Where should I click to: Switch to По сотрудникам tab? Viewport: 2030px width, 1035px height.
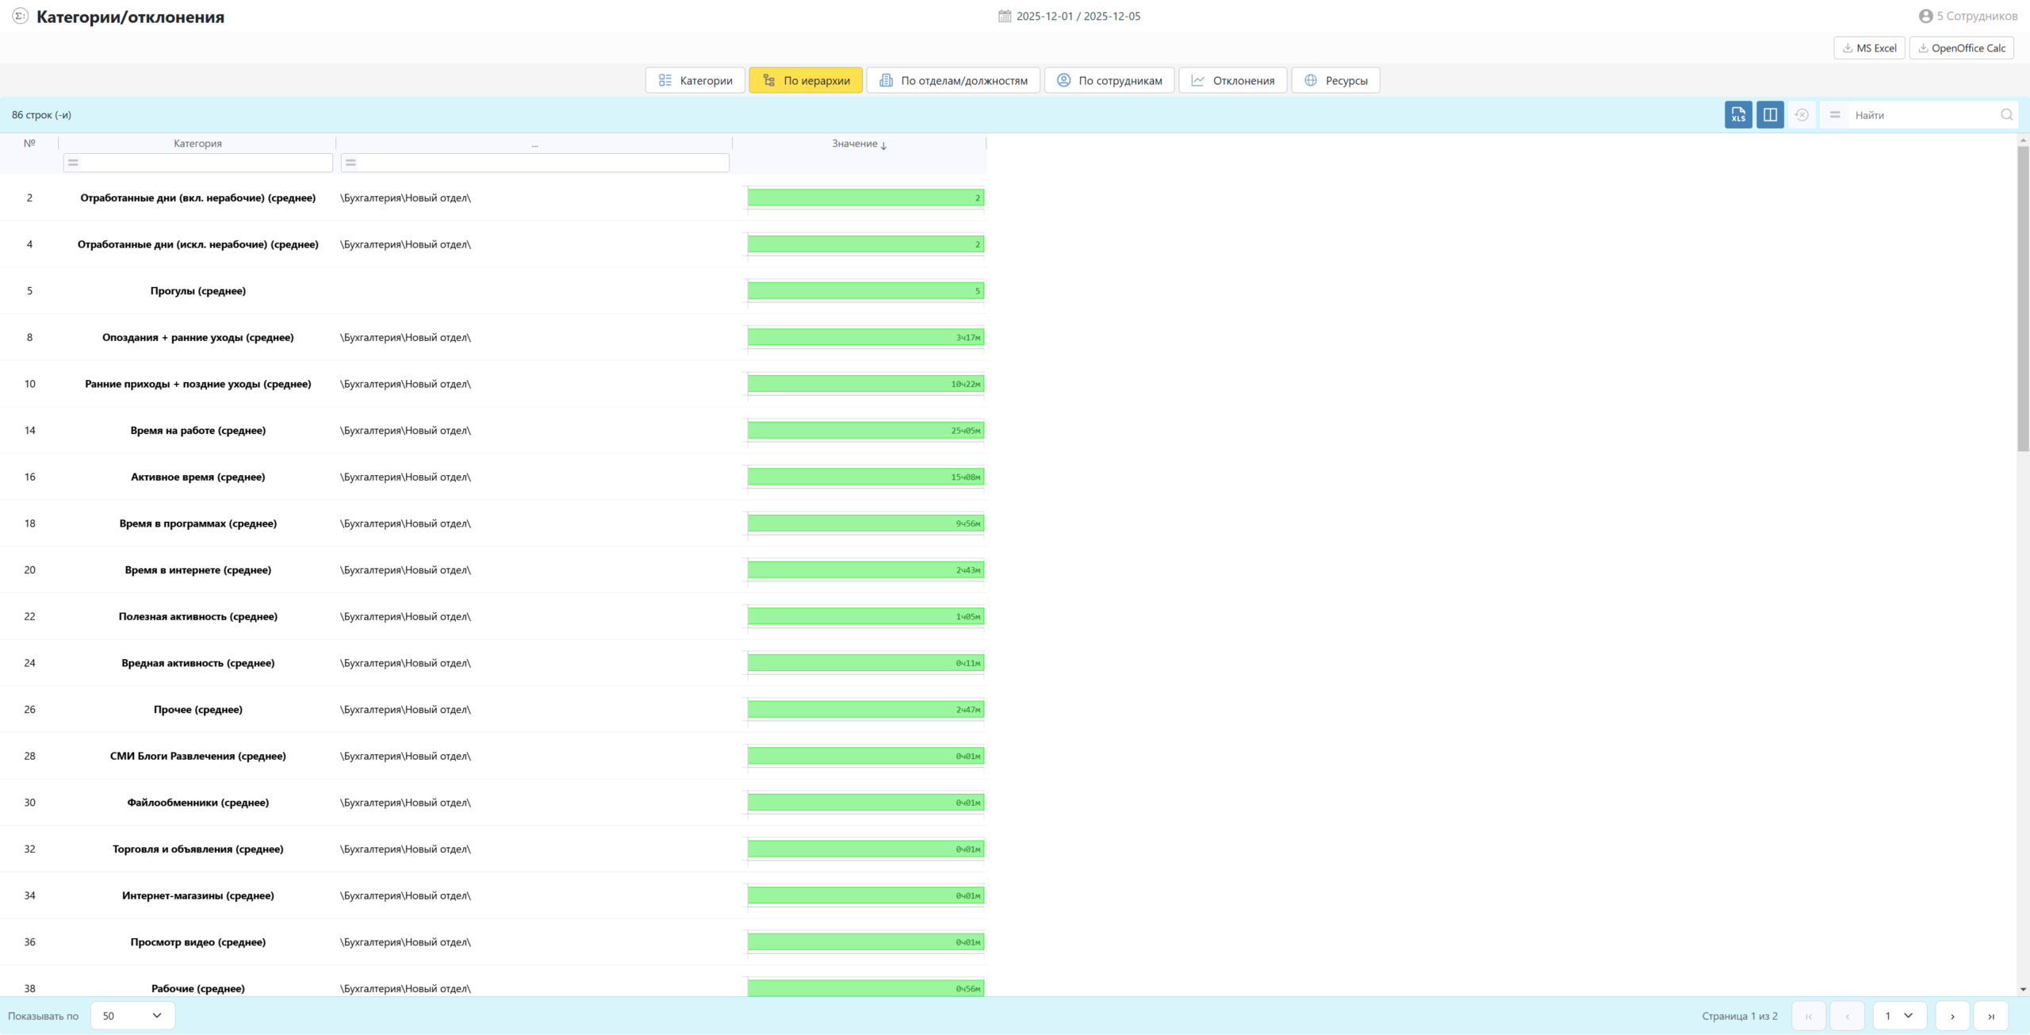1109,81
